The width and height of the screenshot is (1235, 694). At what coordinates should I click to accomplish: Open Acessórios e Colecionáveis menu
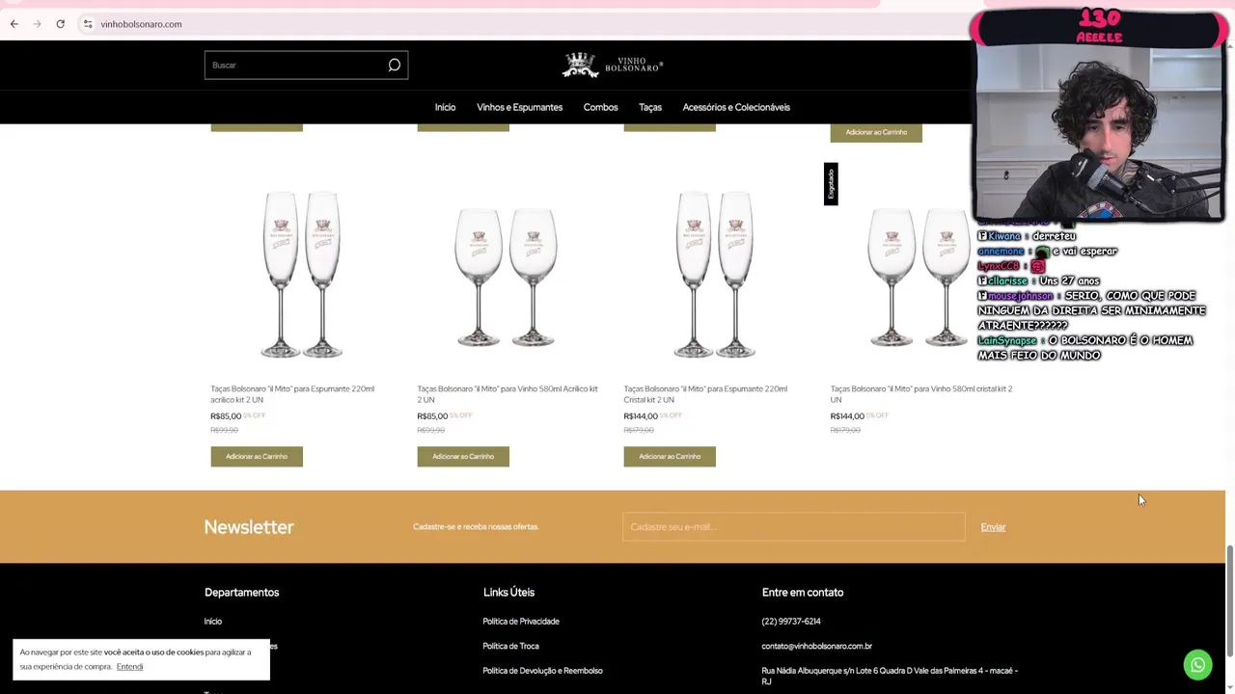click(x=736, y=107)
